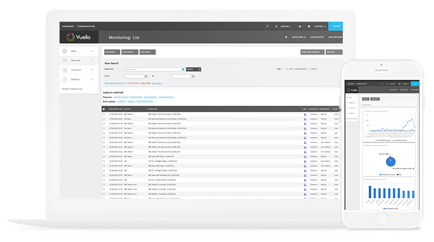434x242 pixels.
Task: Tap the Reports icon in phone sidebar
Action: pos(348,113)
